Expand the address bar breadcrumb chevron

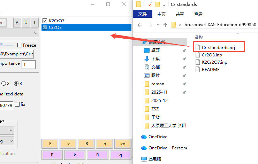[x=180, y=25]
